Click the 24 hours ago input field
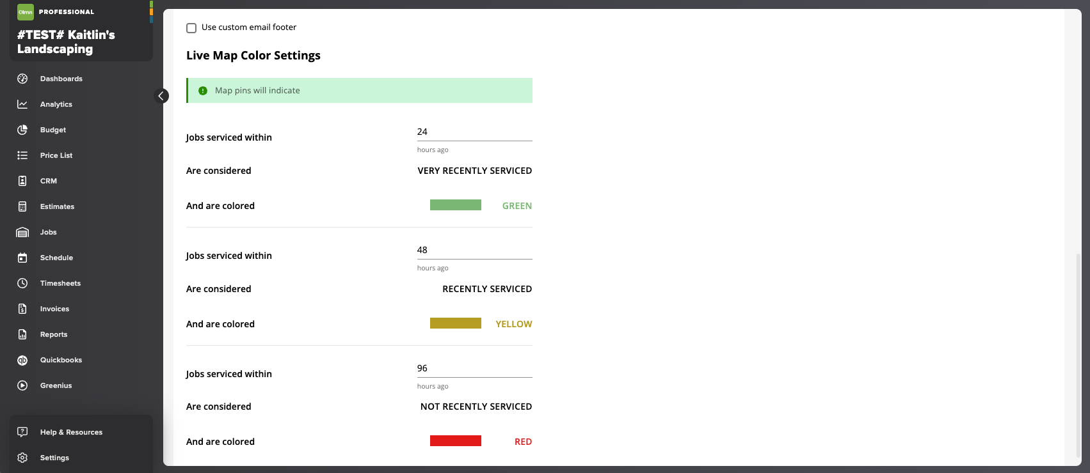Image resolution: width=1090 pixels, height=473 pixels. click(474, 132)
